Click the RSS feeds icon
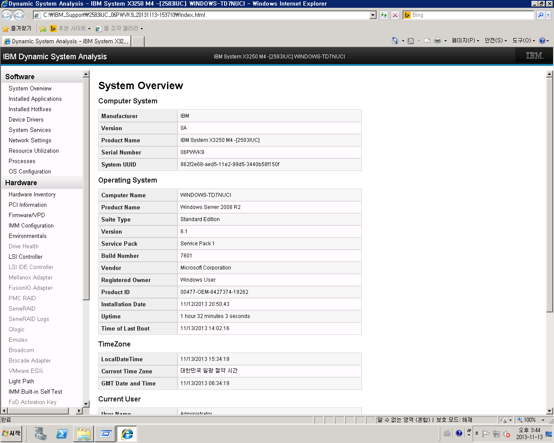554x443 pixels. tap(411, 41)
